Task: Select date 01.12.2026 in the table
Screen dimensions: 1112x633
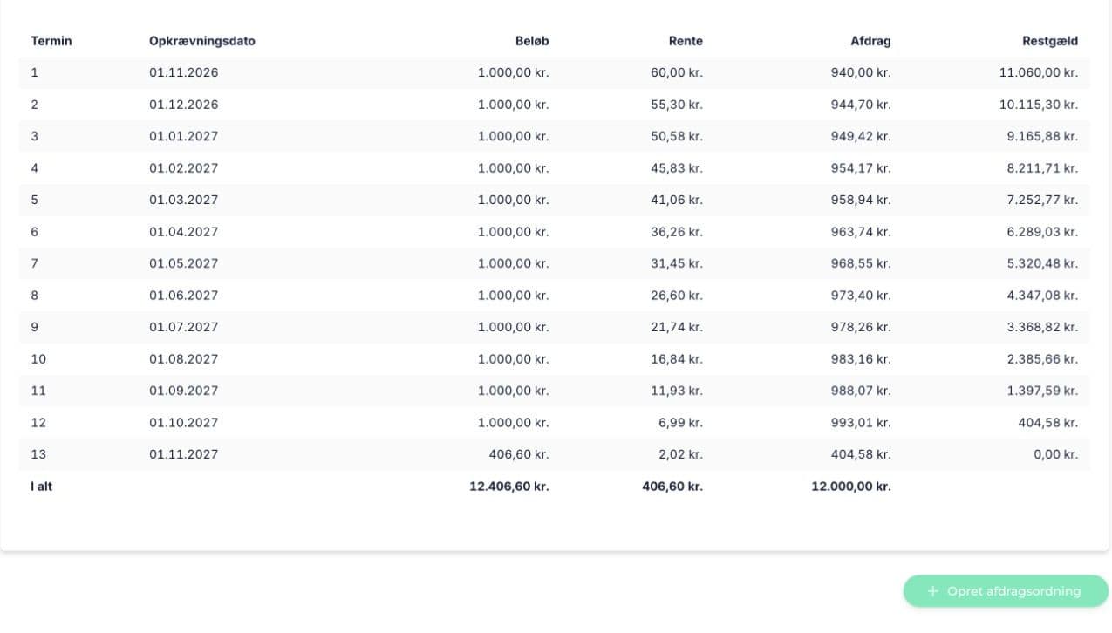Action: 184,105
